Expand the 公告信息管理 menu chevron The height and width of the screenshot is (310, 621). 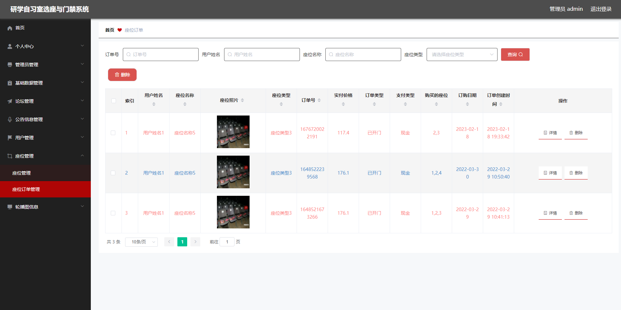(x=82, y=119)
